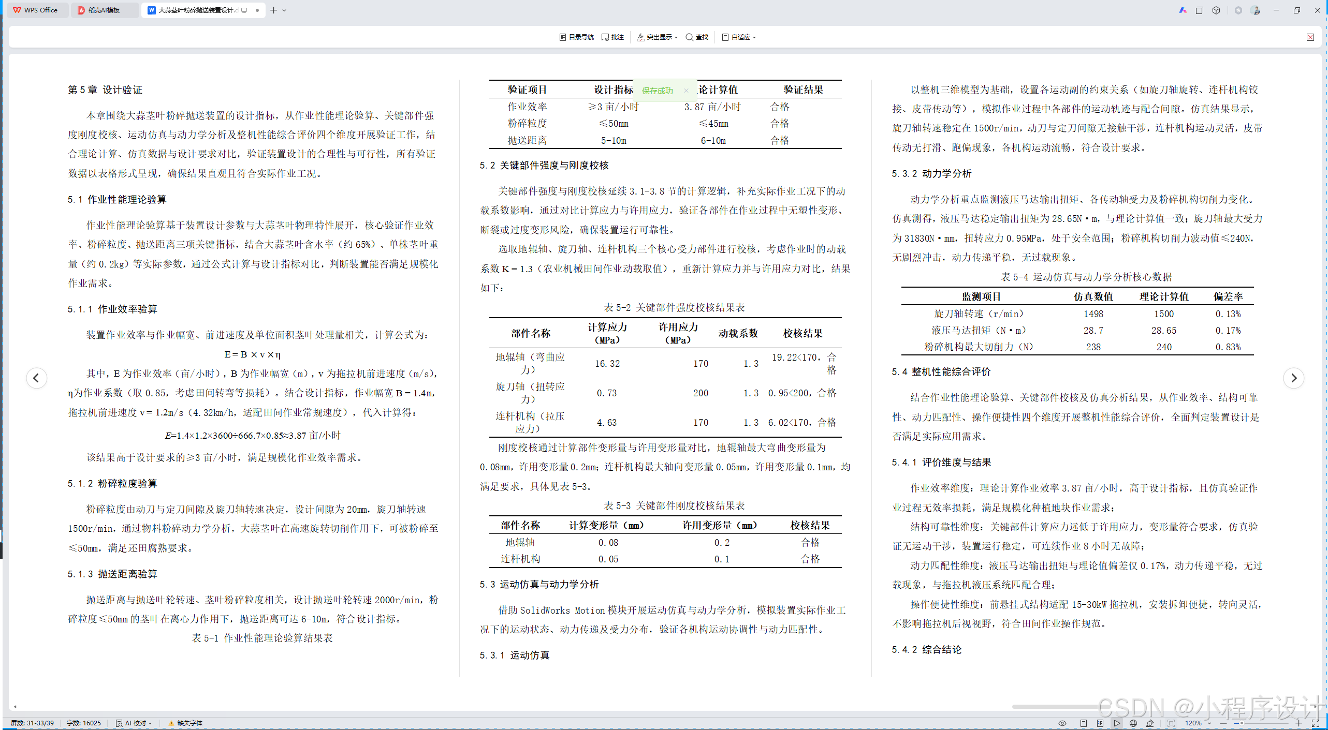The height and width of the screenshot is (730, 1328).
Task: Open a new tab with the plus button
Action: (x=274, y=10)
